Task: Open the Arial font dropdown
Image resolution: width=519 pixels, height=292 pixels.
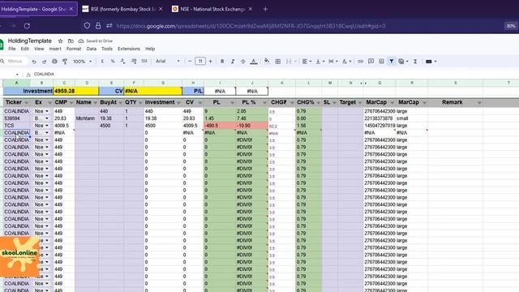Action: [x=168, y=62]
